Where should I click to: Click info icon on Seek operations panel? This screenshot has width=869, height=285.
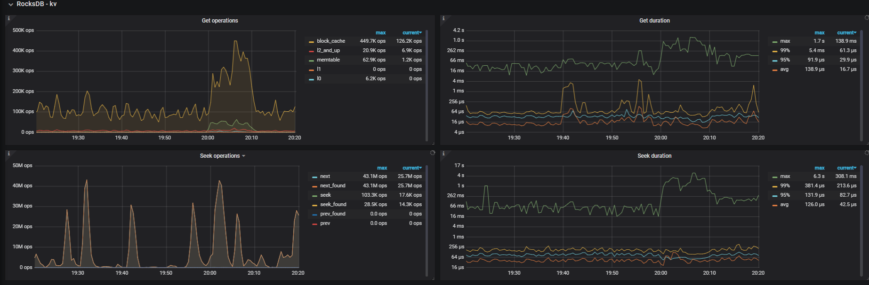[x=8, y=154]
